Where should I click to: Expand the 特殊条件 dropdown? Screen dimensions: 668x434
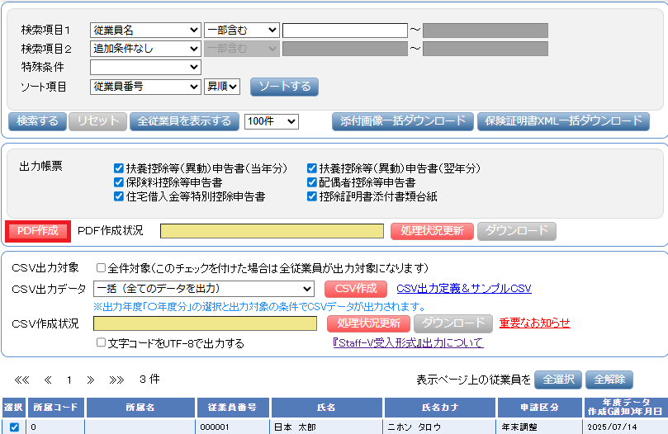145,67
